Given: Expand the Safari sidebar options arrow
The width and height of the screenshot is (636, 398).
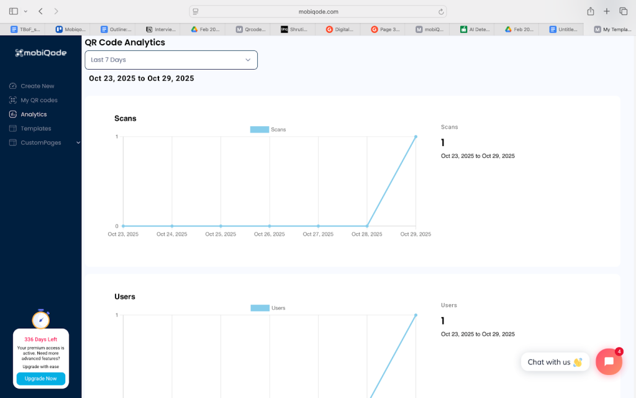Looking at the screenshot, I should pyautogui.click(x=25, y=11).
